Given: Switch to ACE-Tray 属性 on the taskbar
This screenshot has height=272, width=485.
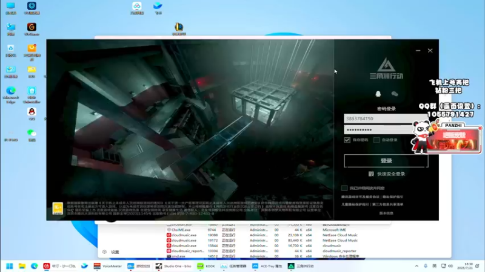Looking at the screenshot, I should [267, 266].
